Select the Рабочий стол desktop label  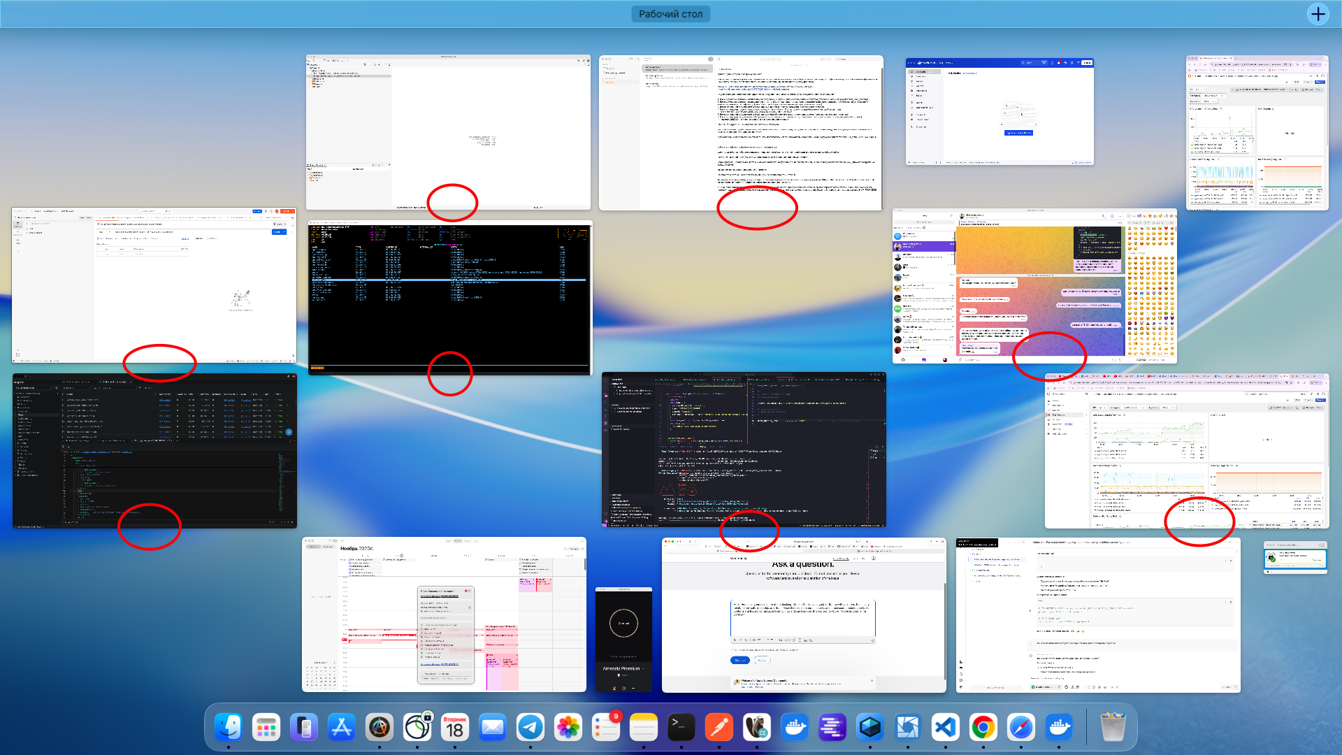click(670, 14)
